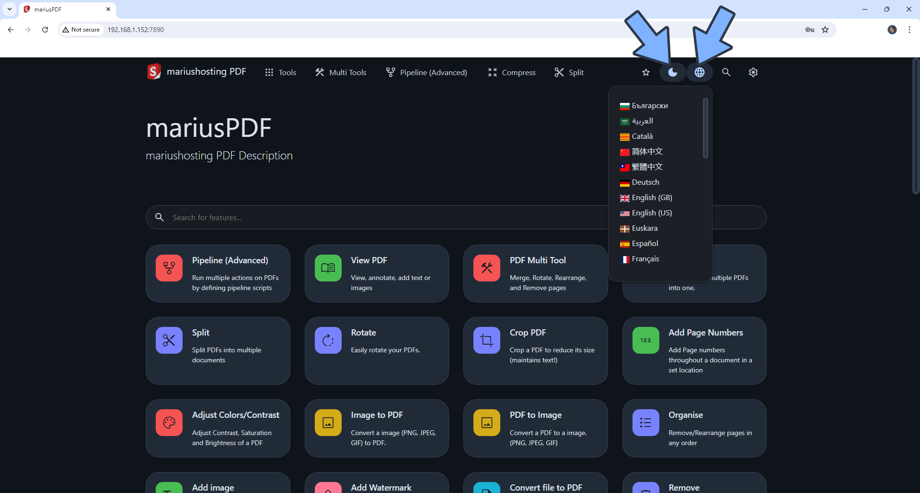Select Traditional Chinese 繁體中文
Viewport: 920px width, 493px height.
point(641,167)
